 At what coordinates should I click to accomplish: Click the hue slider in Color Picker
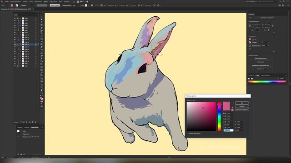click(x=219, y=116)
